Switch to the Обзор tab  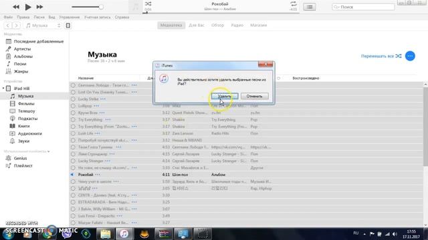point(217,25)
